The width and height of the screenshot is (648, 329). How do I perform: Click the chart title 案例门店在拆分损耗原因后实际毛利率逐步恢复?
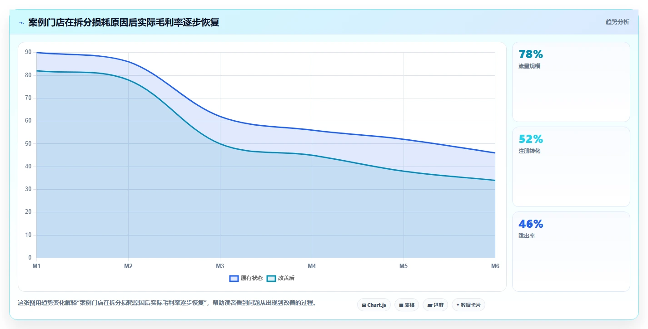pos(124,22)
